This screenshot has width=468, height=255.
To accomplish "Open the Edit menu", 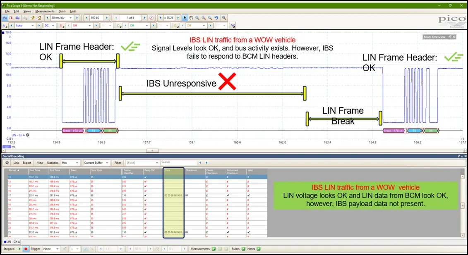I will (17, 11).
